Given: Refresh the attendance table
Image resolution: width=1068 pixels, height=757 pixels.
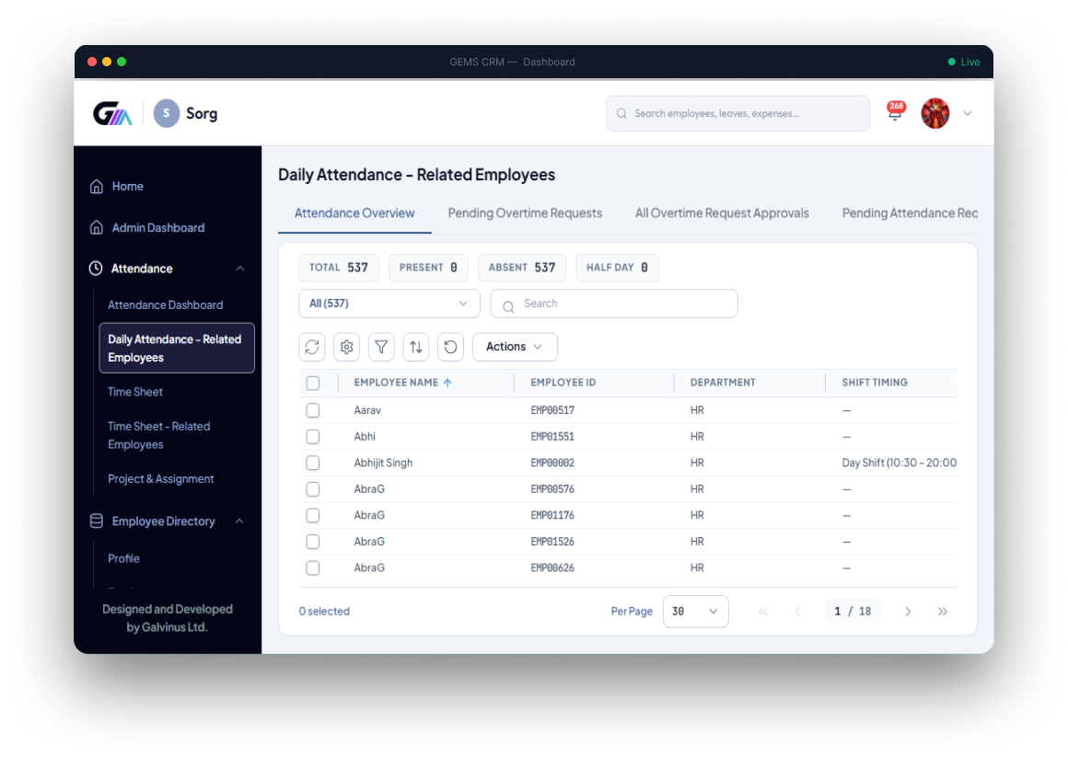Looking at the screenshot, I should click(x=312, y=347).
